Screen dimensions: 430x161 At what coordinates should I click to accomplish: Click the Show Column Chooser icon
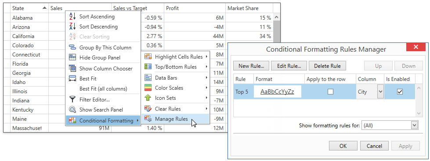72,68
